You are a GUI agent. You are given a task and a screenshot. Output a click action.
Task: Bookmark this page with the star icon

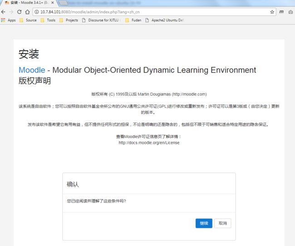[x=272, y=12]
